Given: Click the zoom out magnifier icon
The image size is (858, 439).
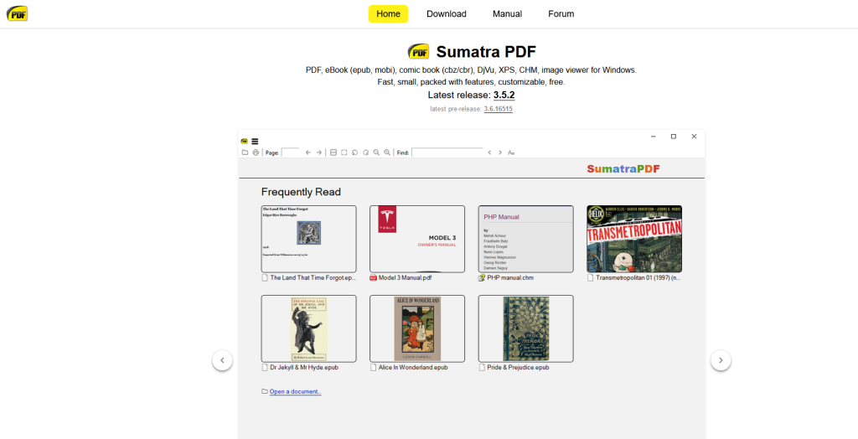Looking at the screenshot, I should (376, 152).
